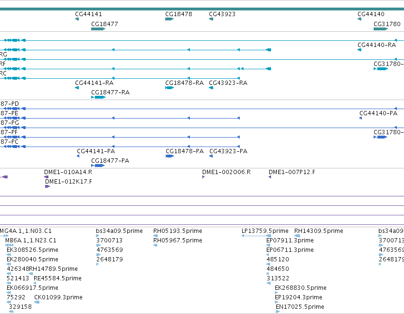Select the 75292 feature label
This screenshot has height=314, width=404.
(x=16, y=297)
